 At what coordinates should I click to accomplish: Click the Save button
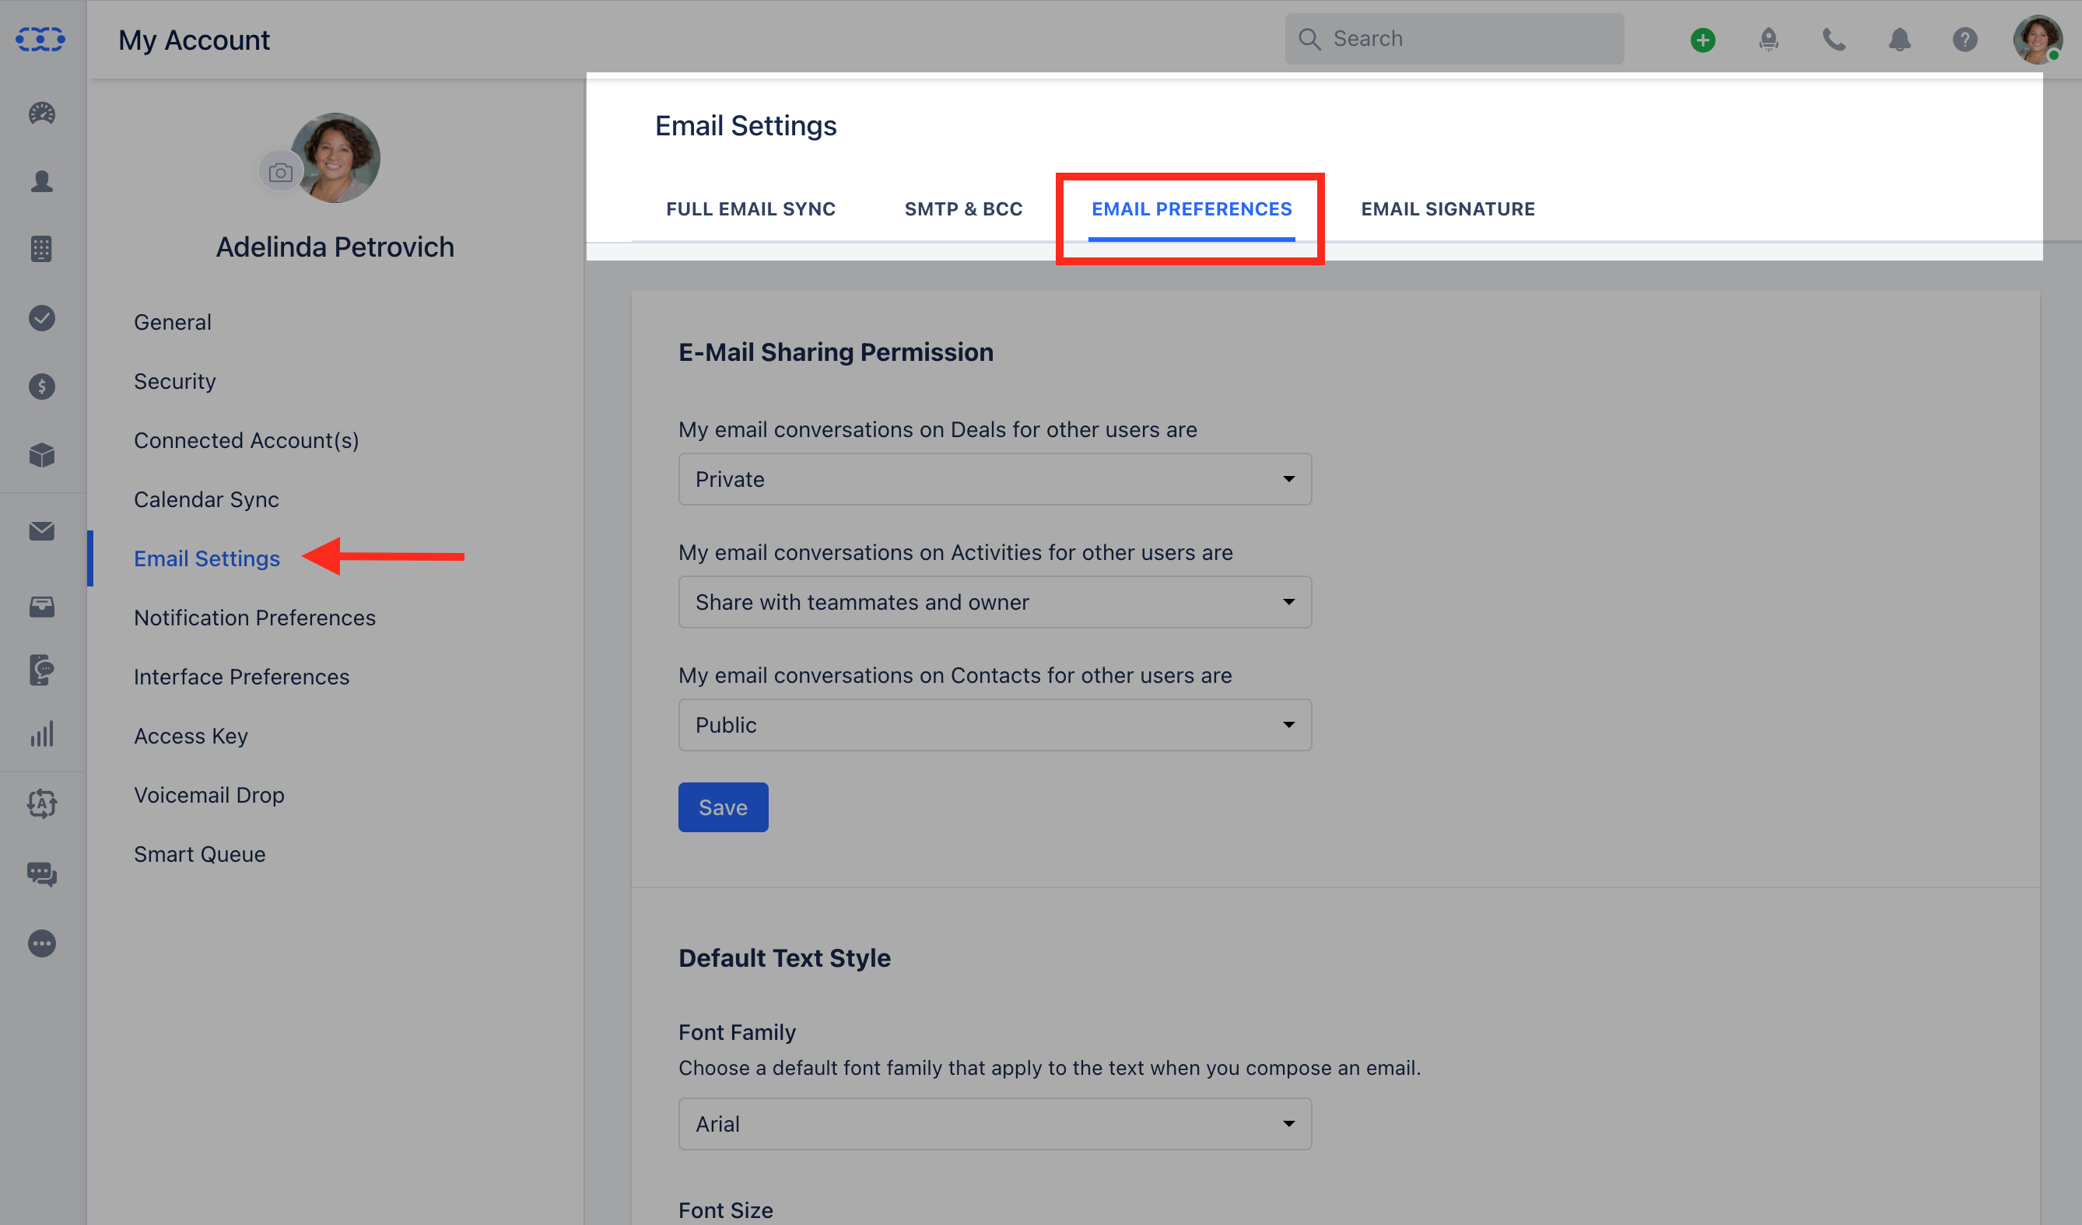tap(723, 807)
